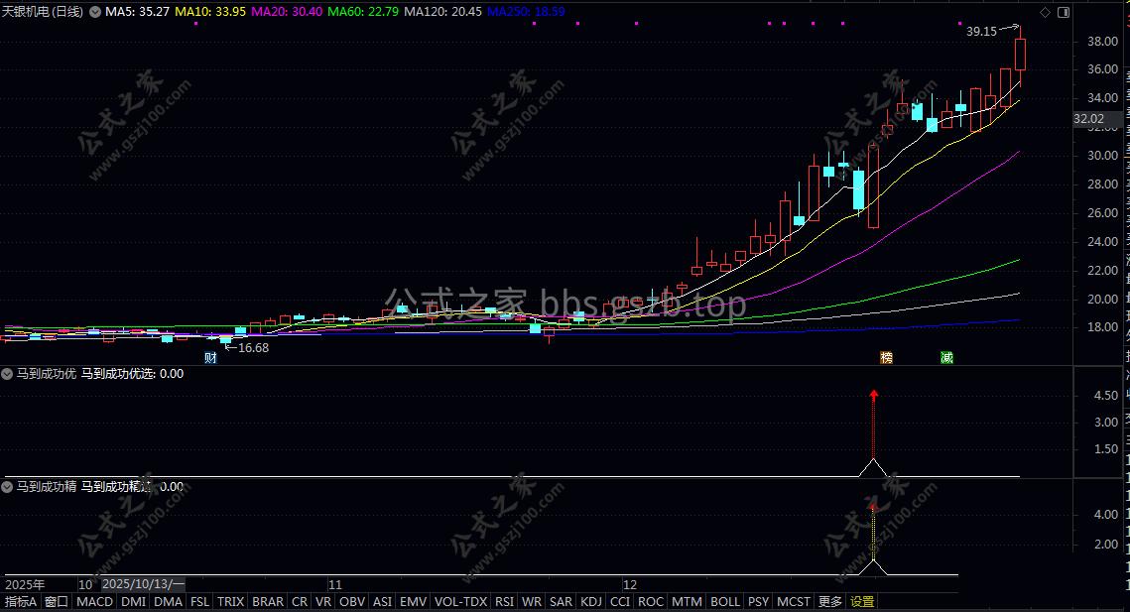Screen dimensions: 1130x612
Task: Click the 11 month marker on time axis
Action: tap(335, 584)
